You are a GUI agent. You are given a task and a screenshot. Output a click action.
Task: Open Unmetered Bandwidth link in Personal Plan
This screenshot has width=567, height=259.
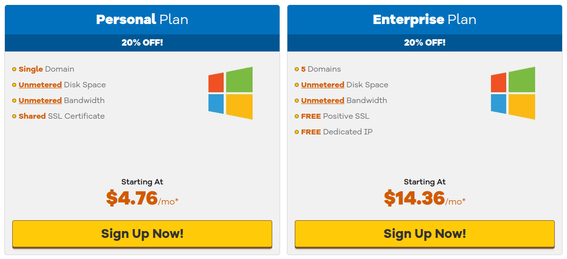tap(40, 101)
